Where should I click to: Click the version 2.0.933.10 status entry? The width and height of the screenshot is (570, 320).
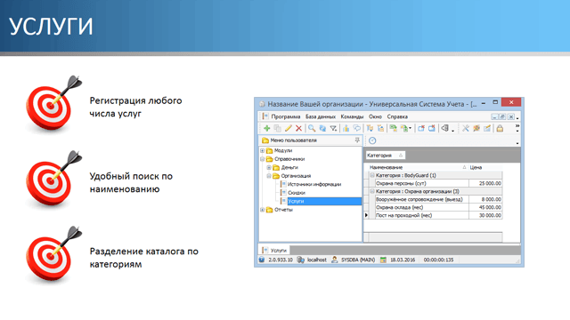[x=281, y=260]
